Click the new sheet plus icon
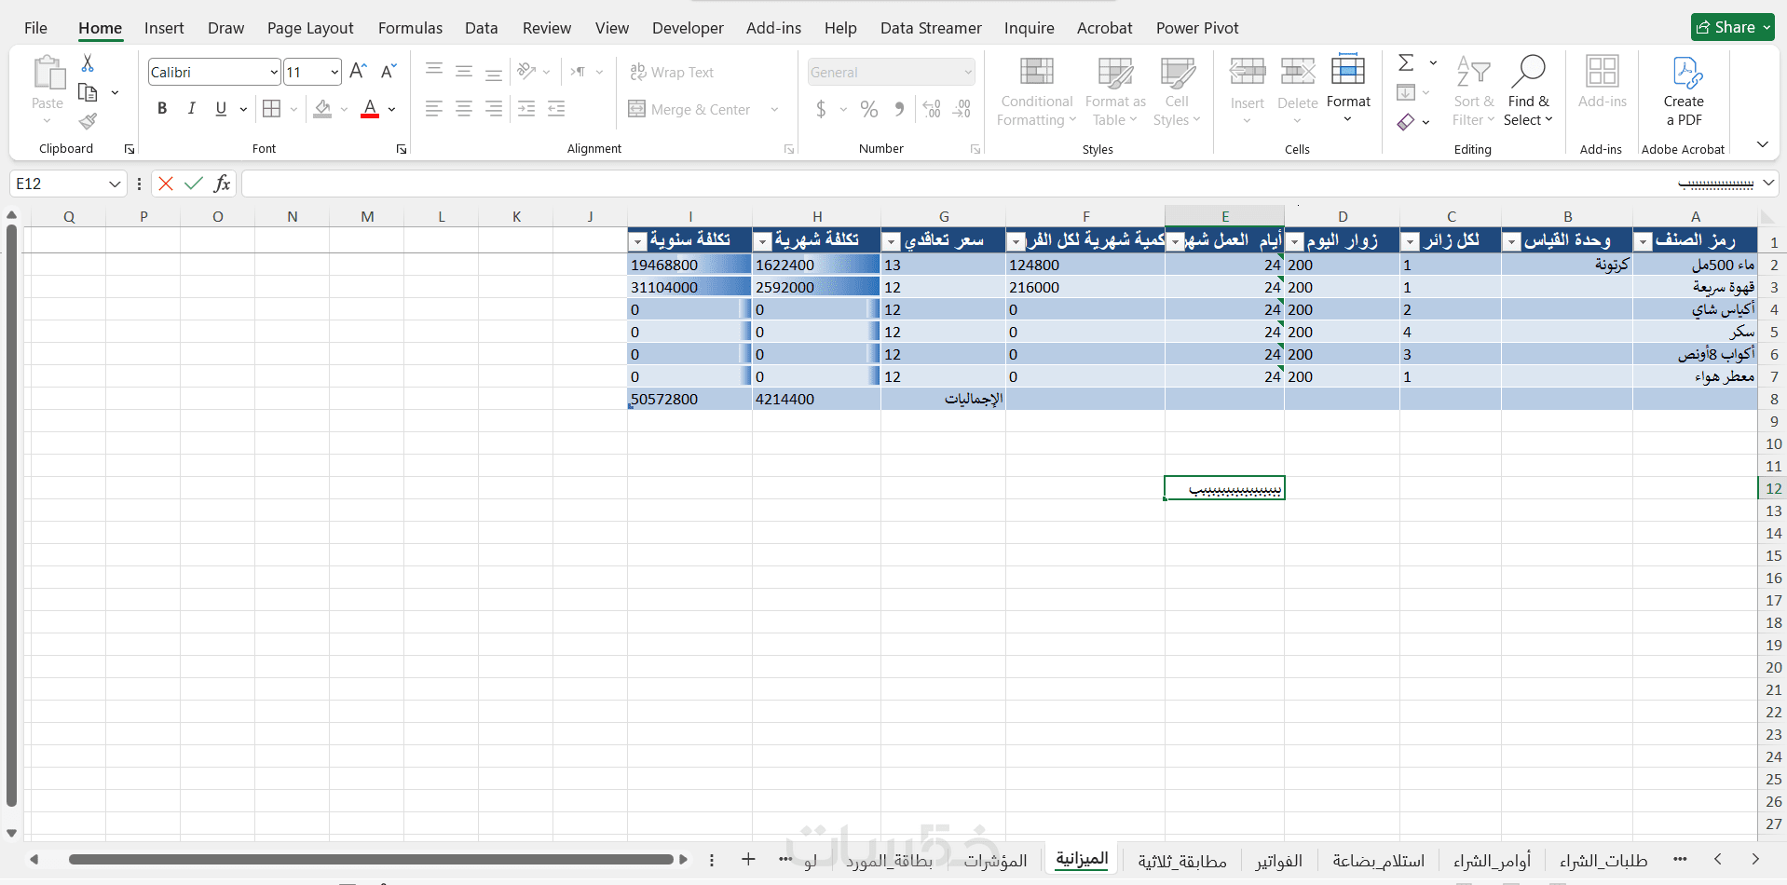The width and height of the screenshot is (1787, 885). pyautogui.click(x=748, y=859)
